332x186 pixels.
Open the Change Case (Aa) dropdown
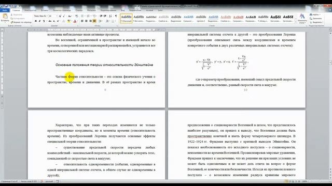[x=70, y=16]
